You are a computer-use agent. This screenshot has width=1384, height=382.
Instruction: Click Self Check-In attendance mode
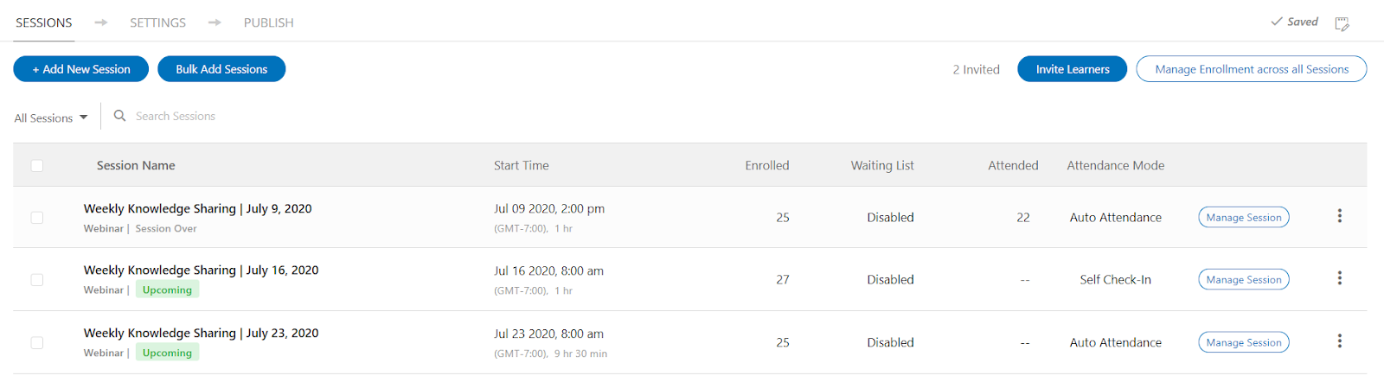pos(1116,280)
